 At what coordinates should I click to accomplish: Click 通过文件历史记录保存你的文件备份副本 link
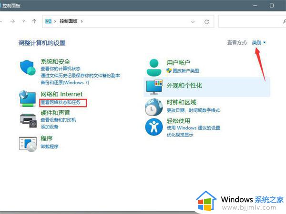81,76
